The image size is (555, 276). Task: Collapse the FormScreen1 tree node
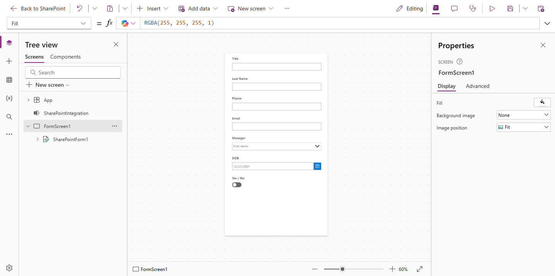coord(28,126)
